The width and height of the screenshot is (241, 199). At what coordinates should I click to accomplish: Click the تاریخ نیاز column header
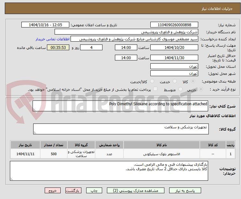point(25,145)
